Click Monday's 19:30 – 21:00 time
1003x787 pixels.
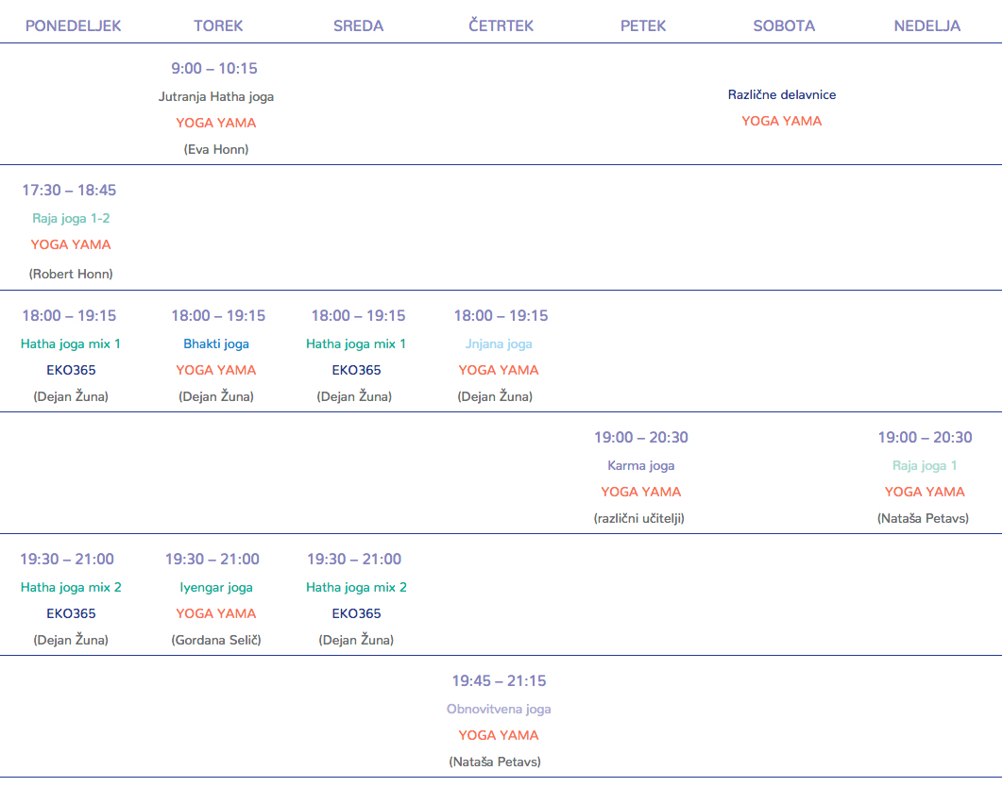[67, 560]
